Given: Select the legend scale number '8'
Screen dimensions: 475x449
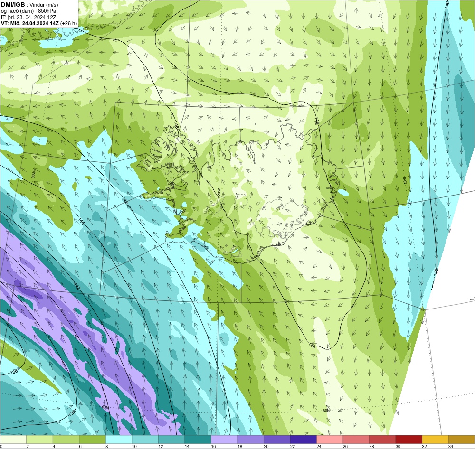Looking at the screenshot, I should click(106, 446).
